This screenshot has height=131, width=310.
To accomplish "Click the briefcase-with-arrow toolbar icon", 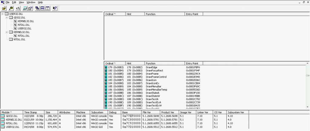I will (11, 8).
